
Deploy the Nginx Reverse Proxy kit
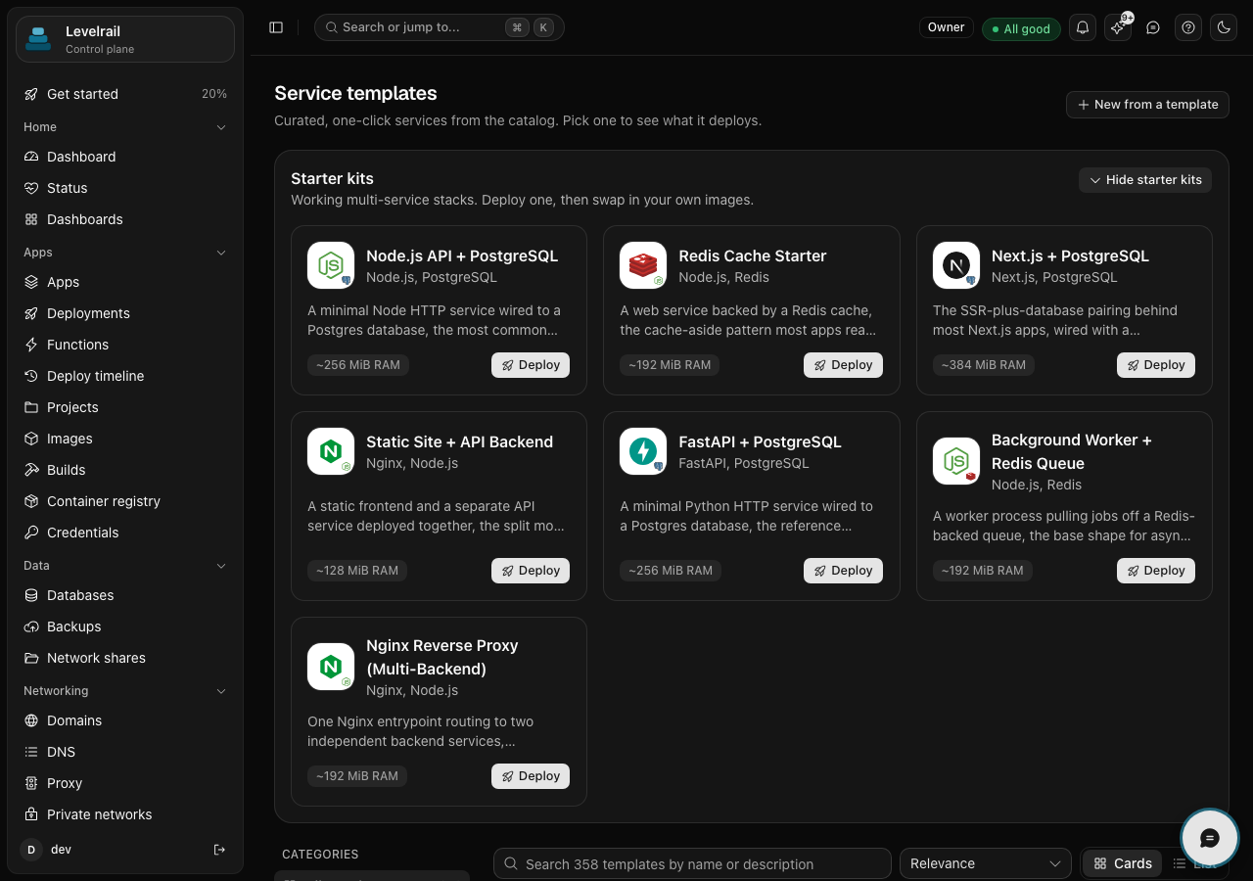531,776
